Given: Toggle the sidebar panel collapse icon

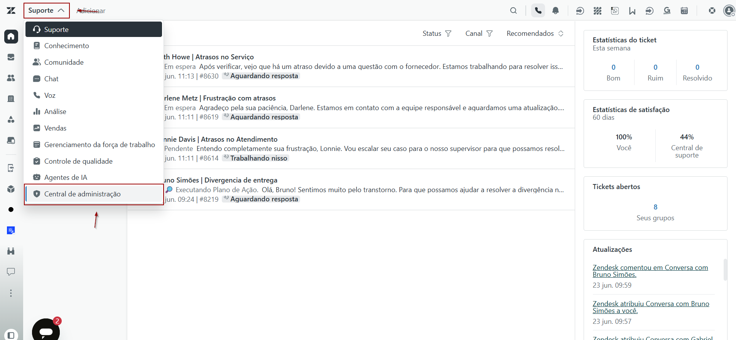Looking at the screenshot, I should pyautogui.click(x=11, y=335).
